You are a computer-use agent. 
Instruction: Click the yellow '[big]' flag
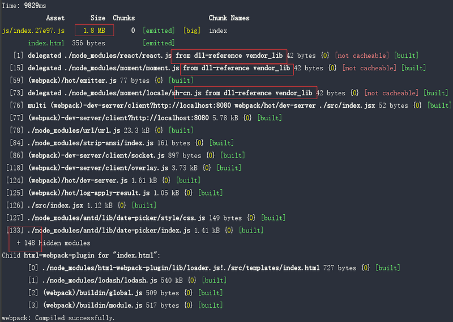(192, 31)
